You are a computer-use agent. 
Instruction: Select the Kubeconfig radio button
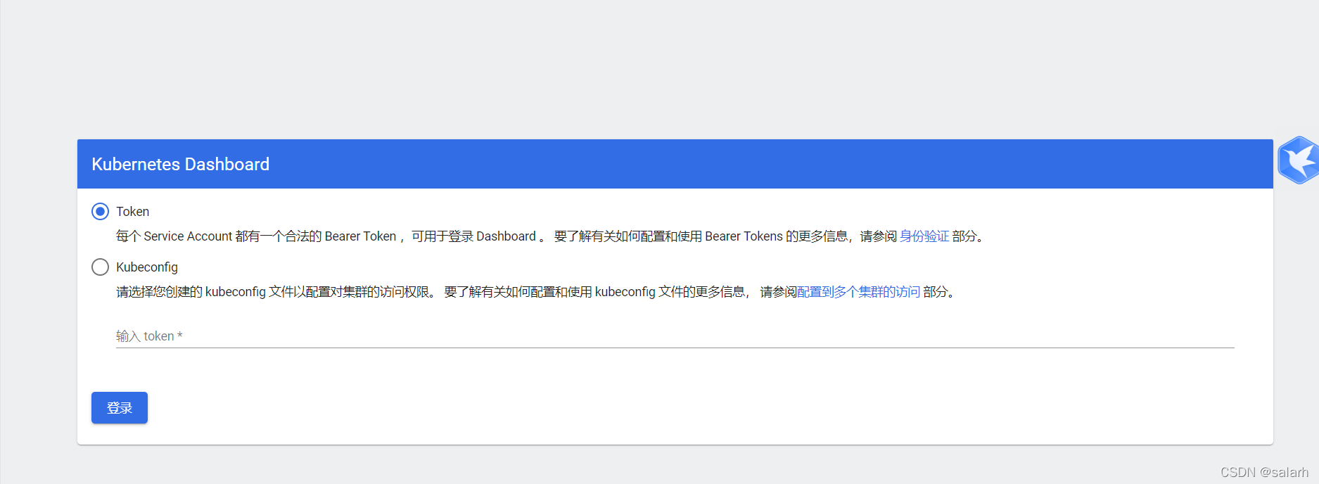(x=101, y=267)
